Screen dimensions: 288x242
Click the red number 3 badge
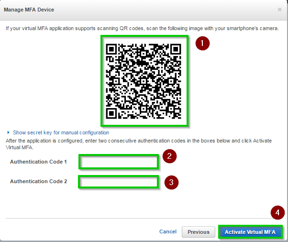[x=171, y=182]
